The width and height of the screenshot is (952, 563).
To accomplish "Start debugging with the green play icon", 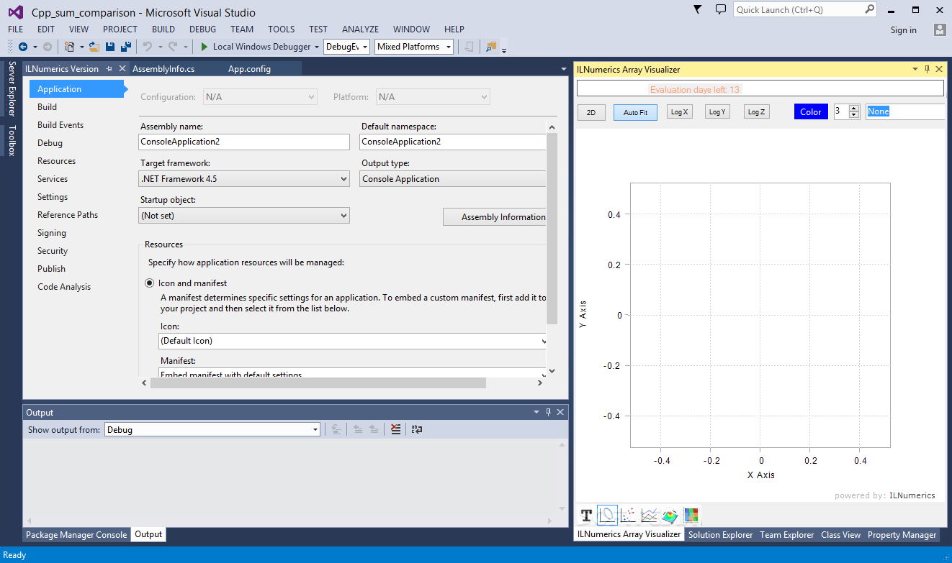I will (205, 47).
